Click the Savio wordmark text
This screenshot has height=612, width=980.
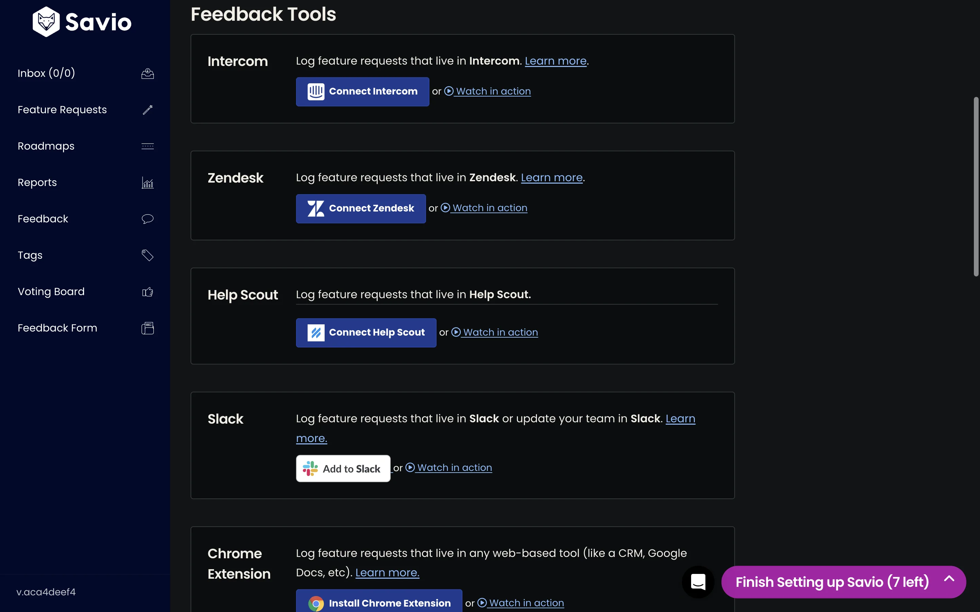coord(98,22)
